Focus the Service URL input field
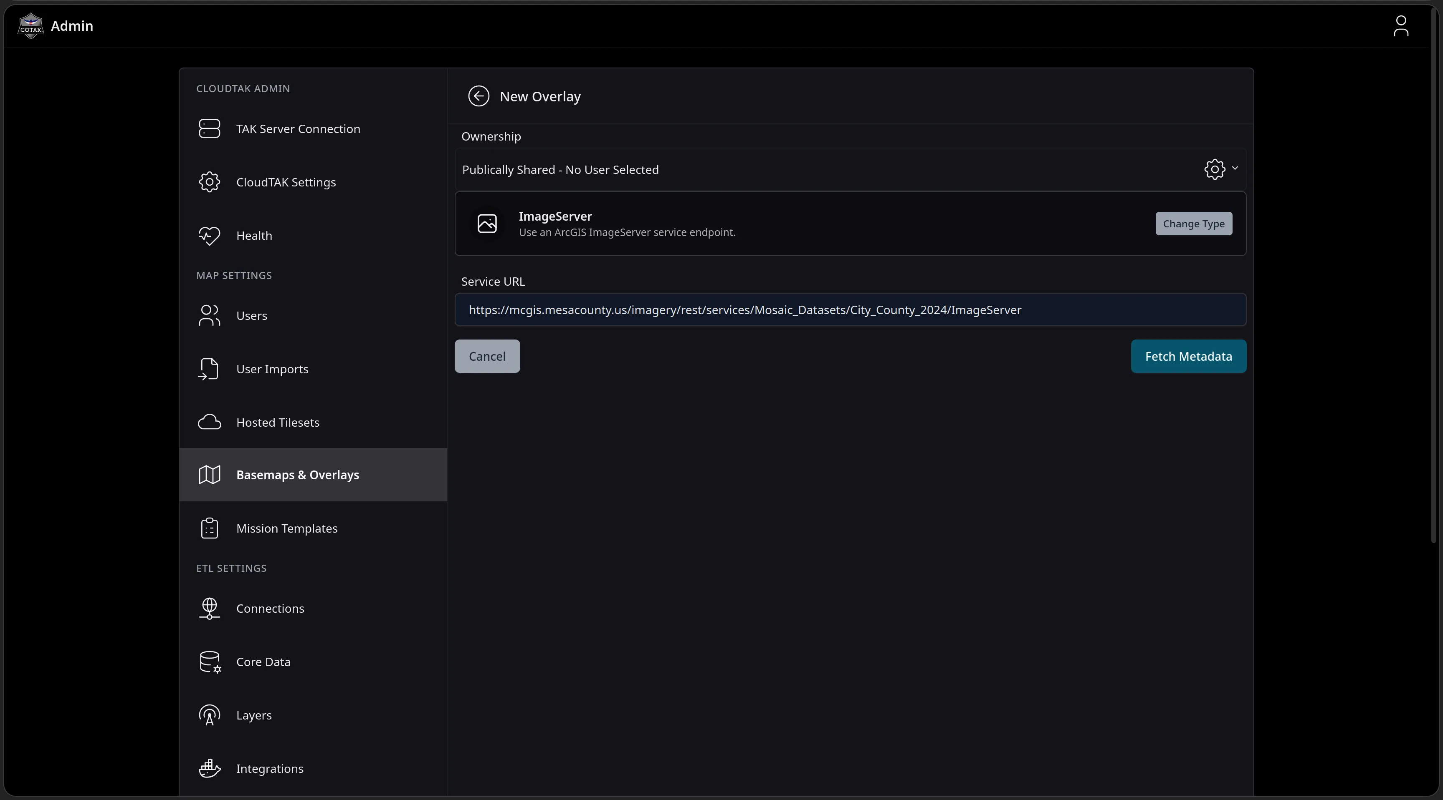Viewport: 1443px width, 800px height. (851, 310)
